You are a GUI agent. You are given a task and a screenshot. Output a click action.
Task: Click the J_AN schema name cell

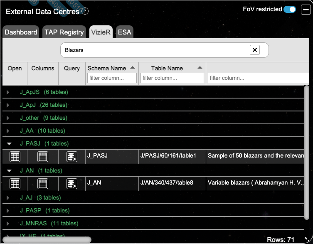click(x=112, y=183)
